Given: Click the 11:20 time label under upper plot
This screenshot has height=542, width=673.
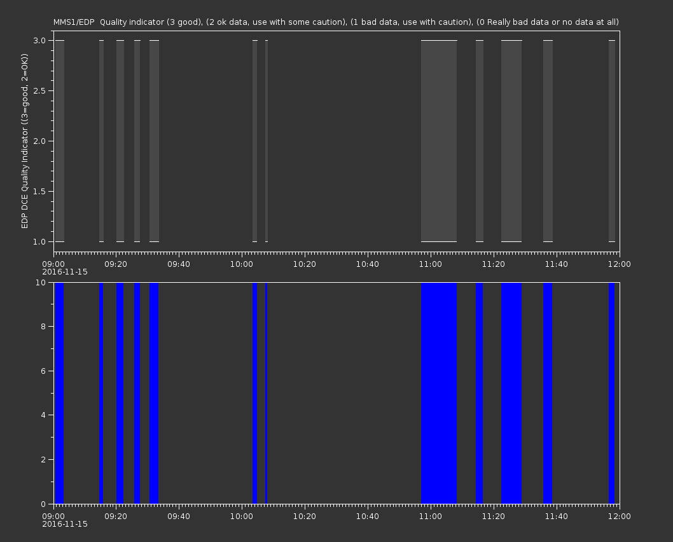Looking at the screenshot, I should point(493,264).
